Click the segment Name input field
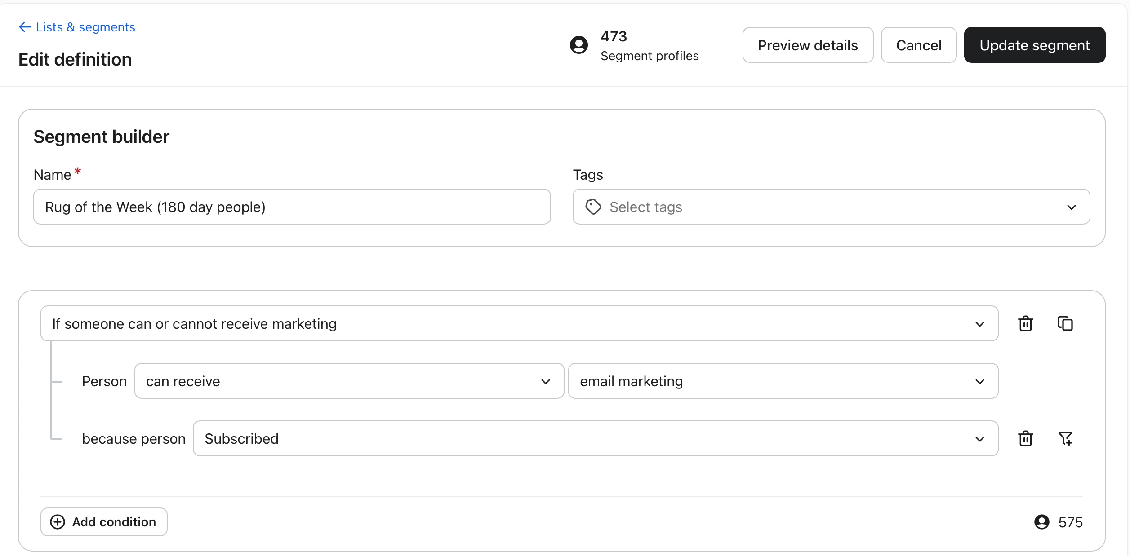 (292, 207)
